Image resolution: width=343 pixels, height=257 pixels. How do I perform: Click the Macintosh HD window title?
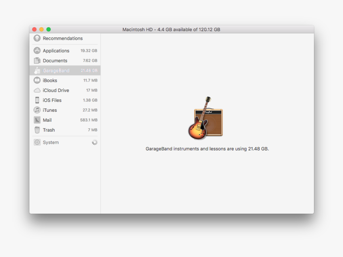(171, 29)
